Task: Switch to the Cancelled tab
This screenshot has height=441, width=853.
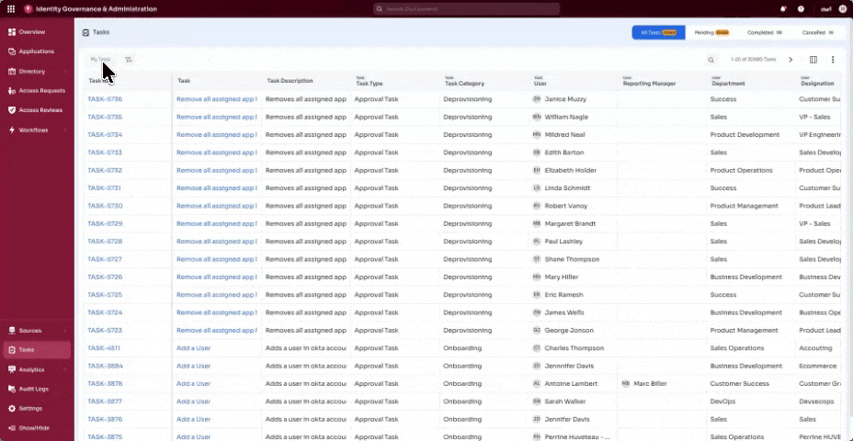Action: 818,33
